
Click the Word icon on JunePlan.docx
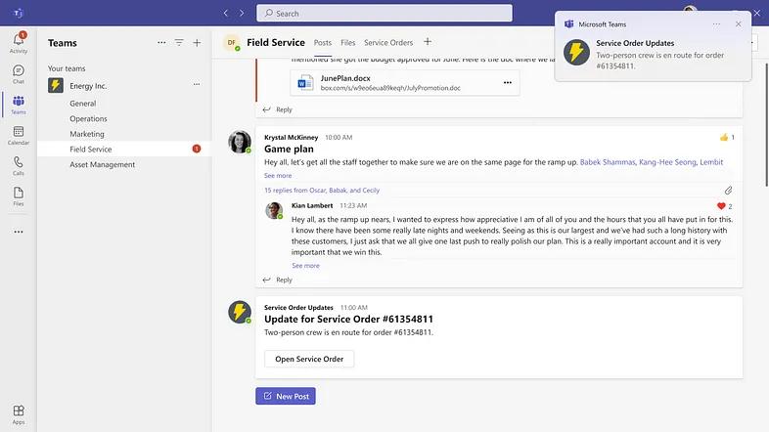point(305,83)
